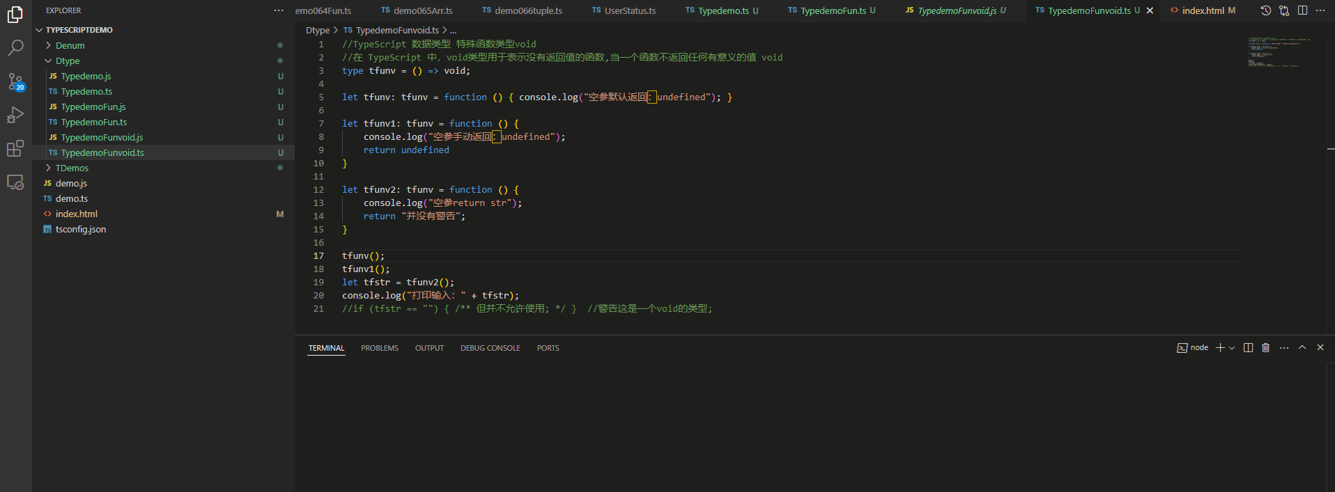The width and height of the screenshot is (1335, 492).
Task: Switch to index.html editor tab
Action: (x=1203, y=10)
